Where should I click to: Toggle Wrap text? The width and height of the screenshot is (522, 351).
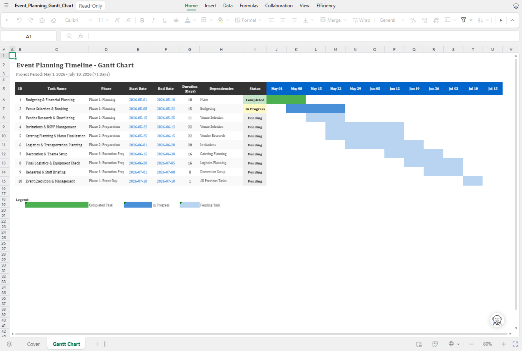361,20
